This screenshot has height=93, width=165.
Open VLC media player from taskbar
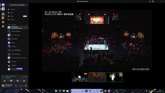click(94, 91)
